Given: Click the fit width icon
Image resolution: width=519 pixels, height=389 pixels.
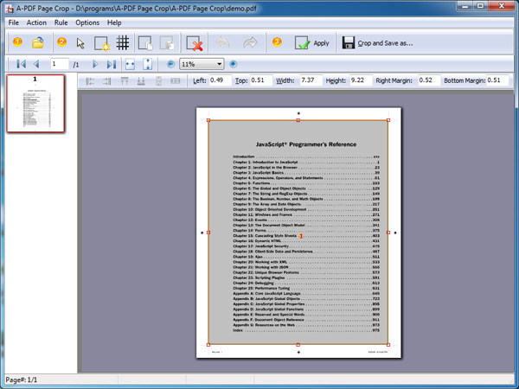Looking at the screenshot, I should (x=130, y=64).
